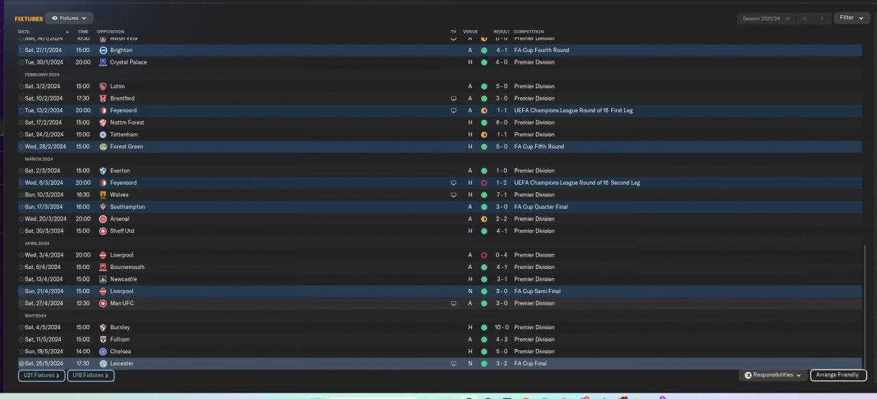Click the red loss dot for Liverpool 0-4
The image size is (877, 399).
click(484, 255)
